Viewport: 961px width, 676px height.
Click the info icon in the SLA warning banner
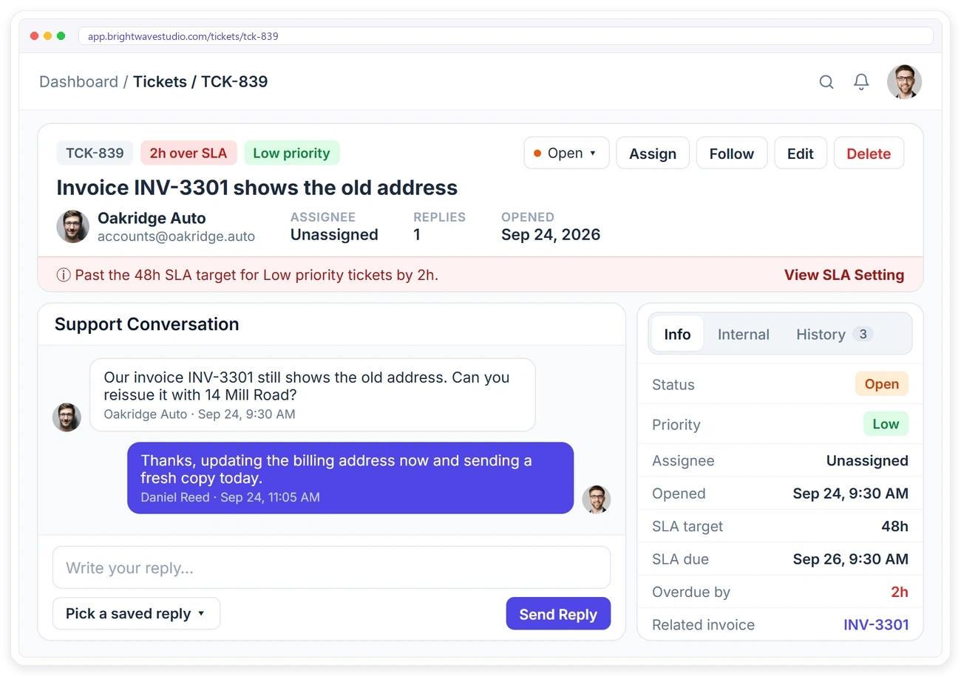coord(64,275)
